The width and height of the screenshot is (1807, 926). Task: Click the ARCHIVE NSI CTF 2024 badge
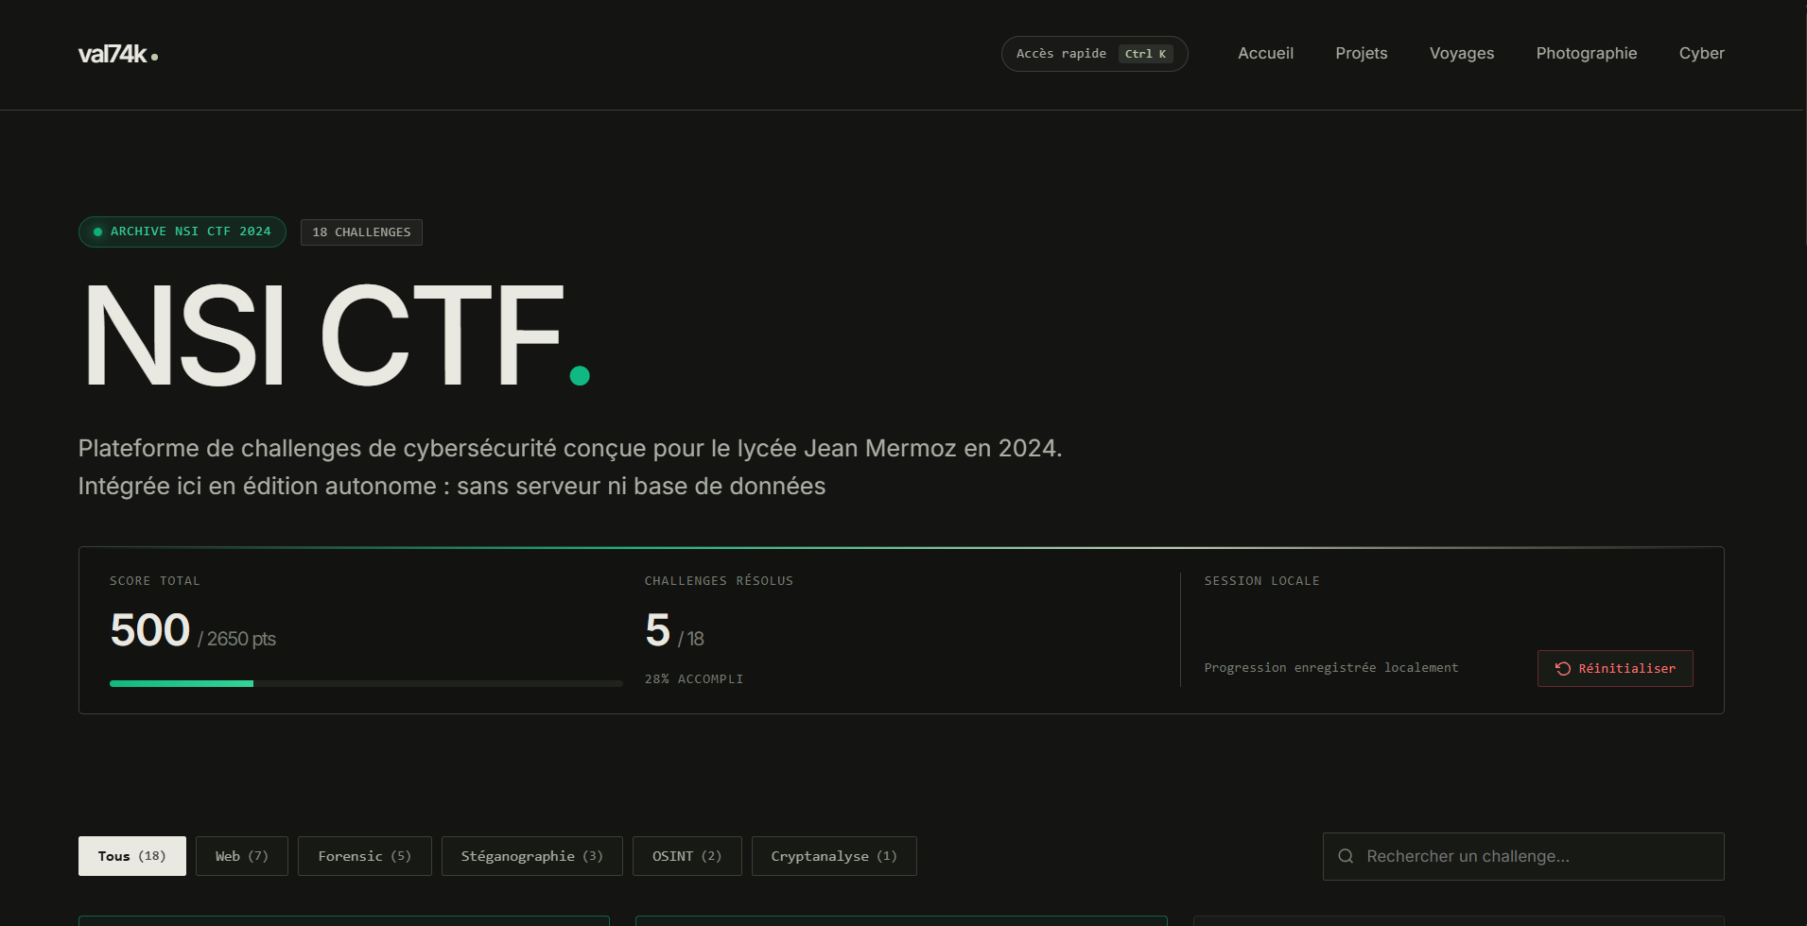(182, 231)
